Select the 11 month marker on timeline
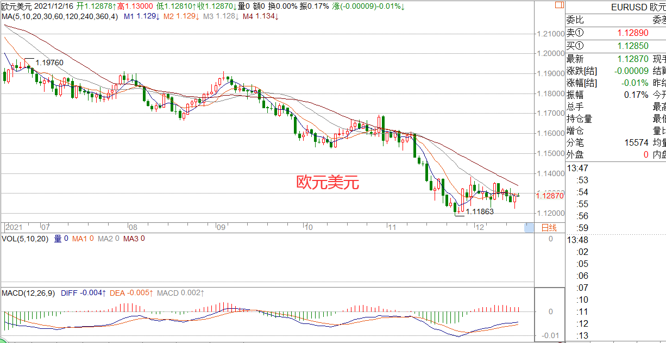This screenshot has height=343, width=666. pyautogui.click(x=392, y=228)
